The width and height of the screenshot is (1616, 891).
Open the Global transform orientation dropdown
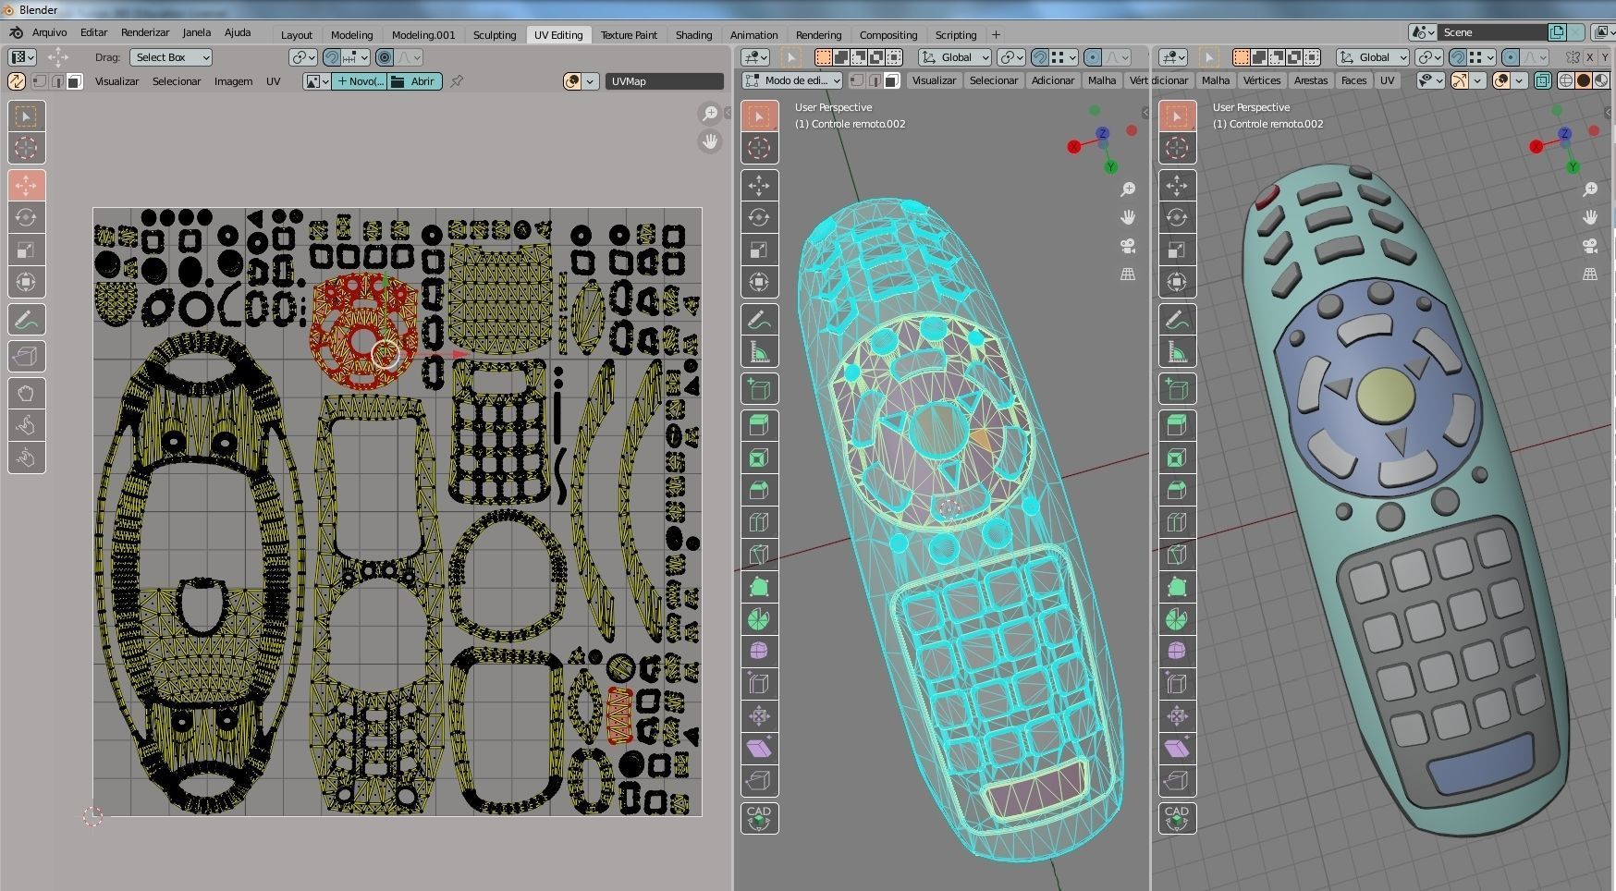955,56
